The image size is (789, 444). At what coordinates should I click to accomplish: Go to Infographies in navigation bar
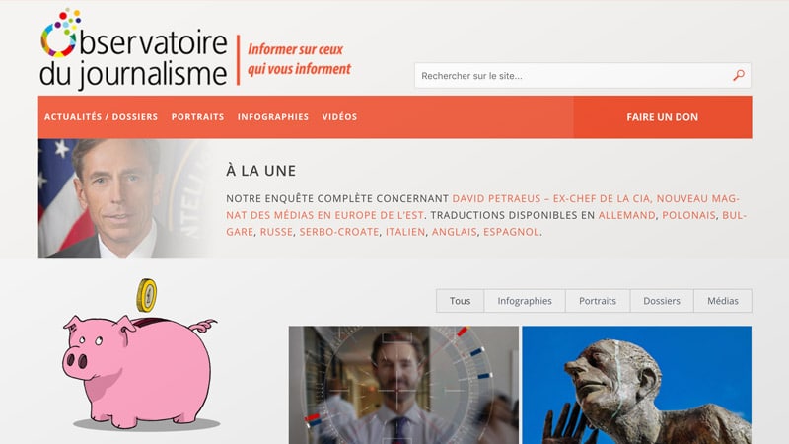pyautogui.click(x=273, y=116)
